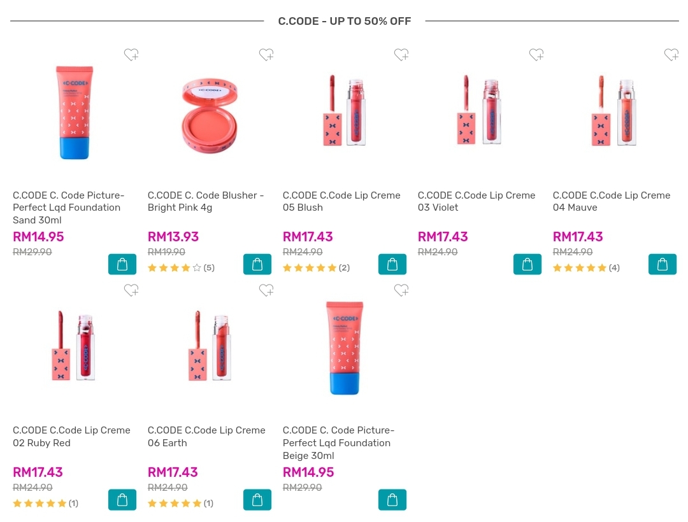Viewport: 688px width, 522px height.
Task: View the Foundation Sand tube product image
Action: coord(75,112)
